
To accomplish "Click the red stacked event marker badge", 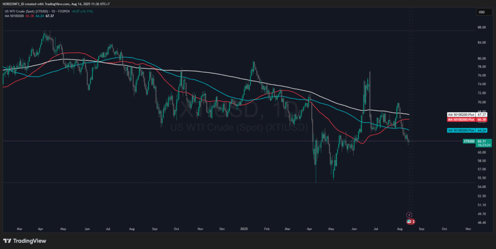I will coord(413,221).
